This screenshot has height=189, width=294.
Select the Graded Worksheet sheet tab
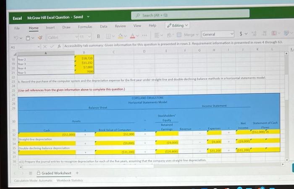point(54,173)
